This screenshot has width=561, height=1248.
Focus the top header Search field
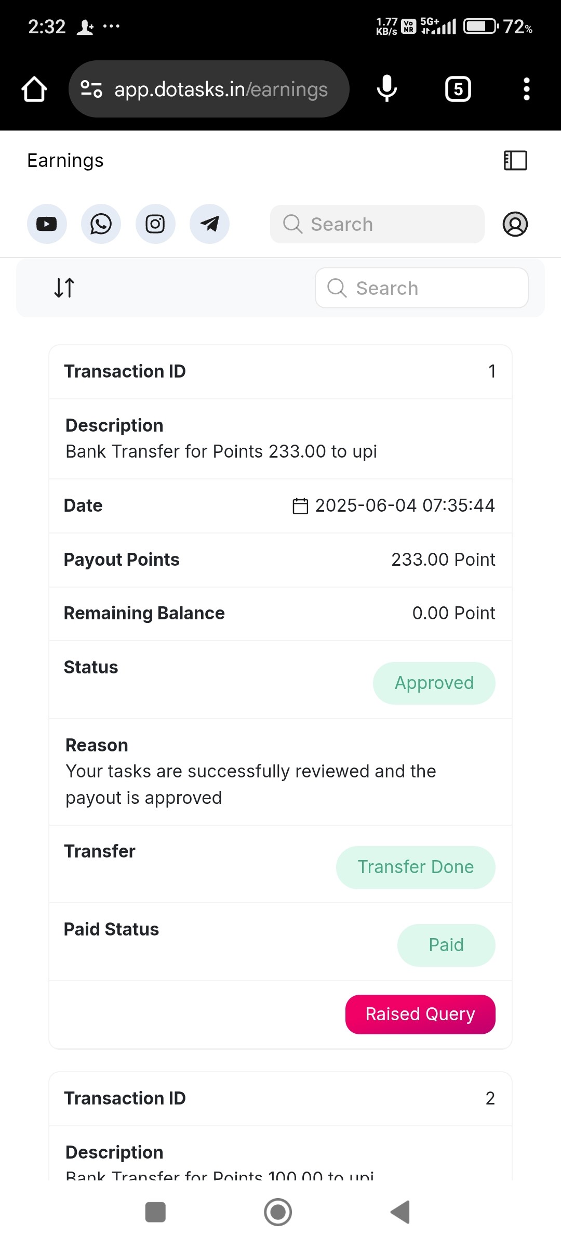coord(377,224)
